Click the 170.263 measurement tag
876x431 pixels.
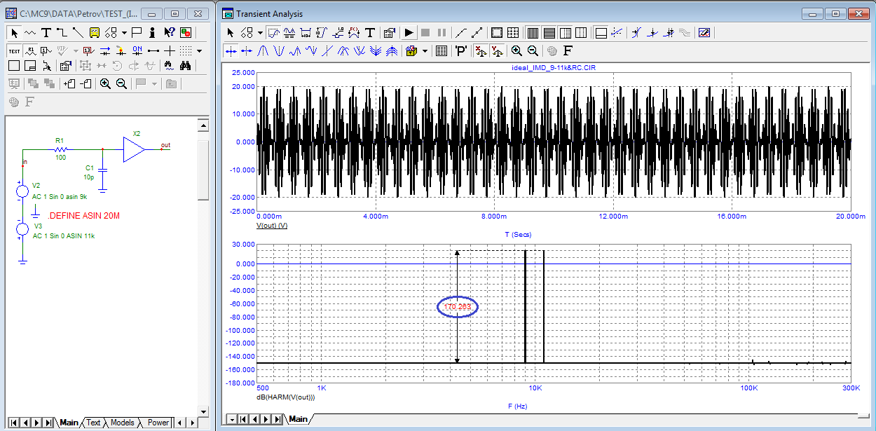coord(457,307)
